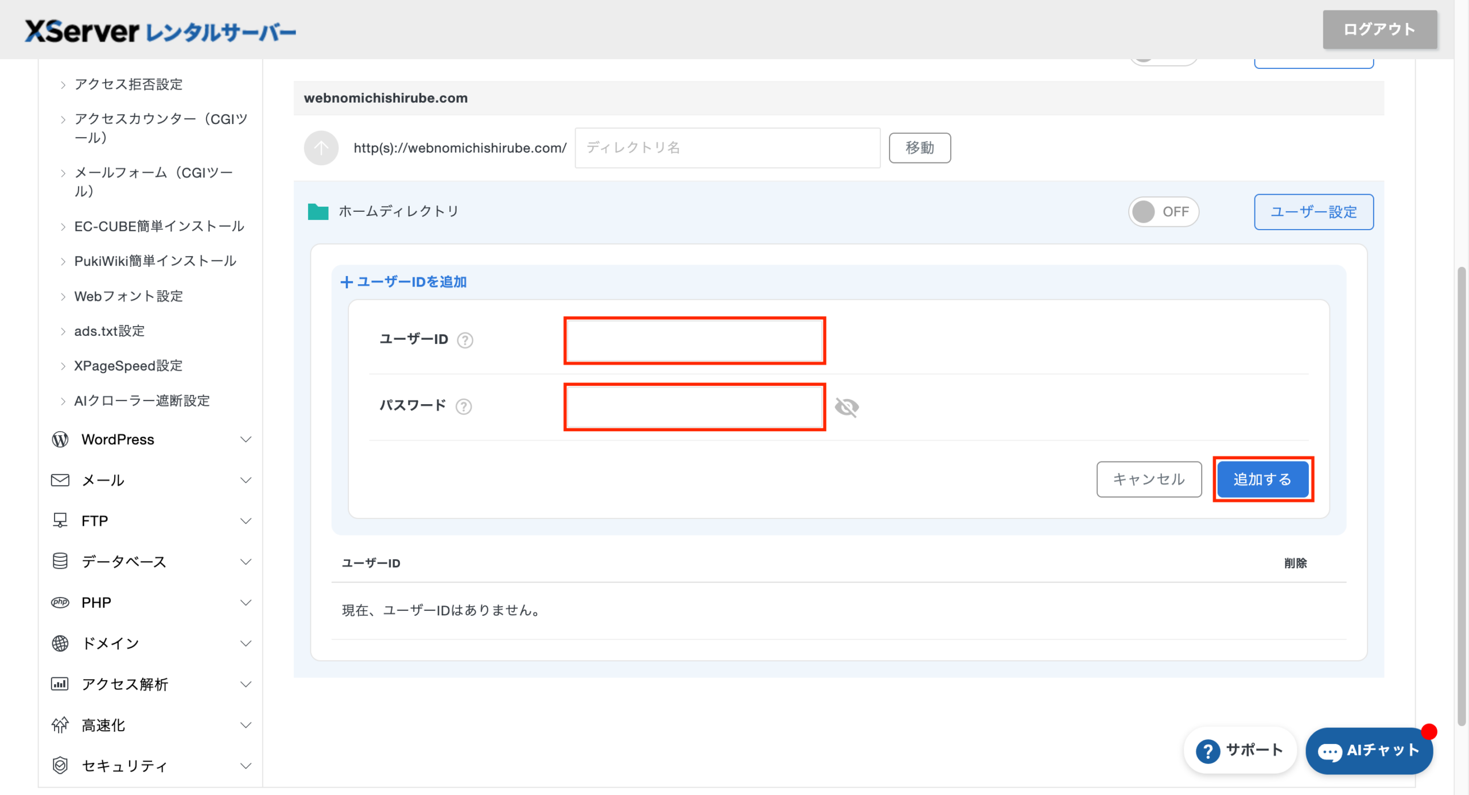Focus the ディレクトリ名 input field
This screenshot has height=795, width=1469.
tap(727, 148)
